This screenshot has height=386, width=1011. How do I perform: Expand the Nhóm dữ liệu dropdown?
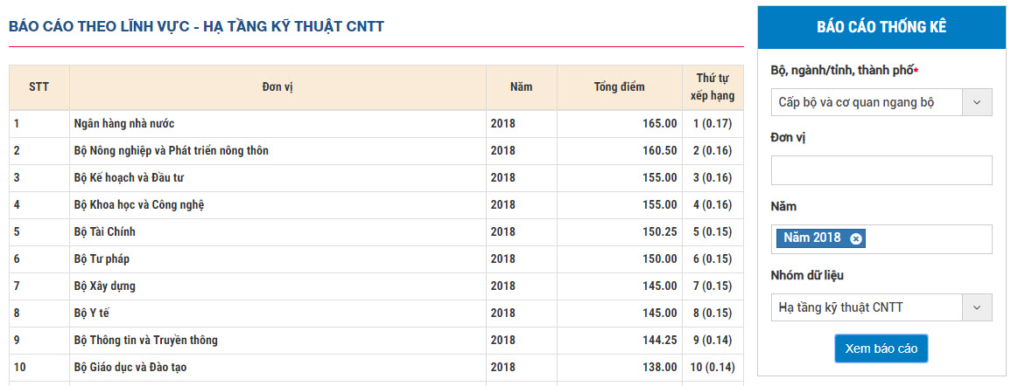tap(881, 307)
